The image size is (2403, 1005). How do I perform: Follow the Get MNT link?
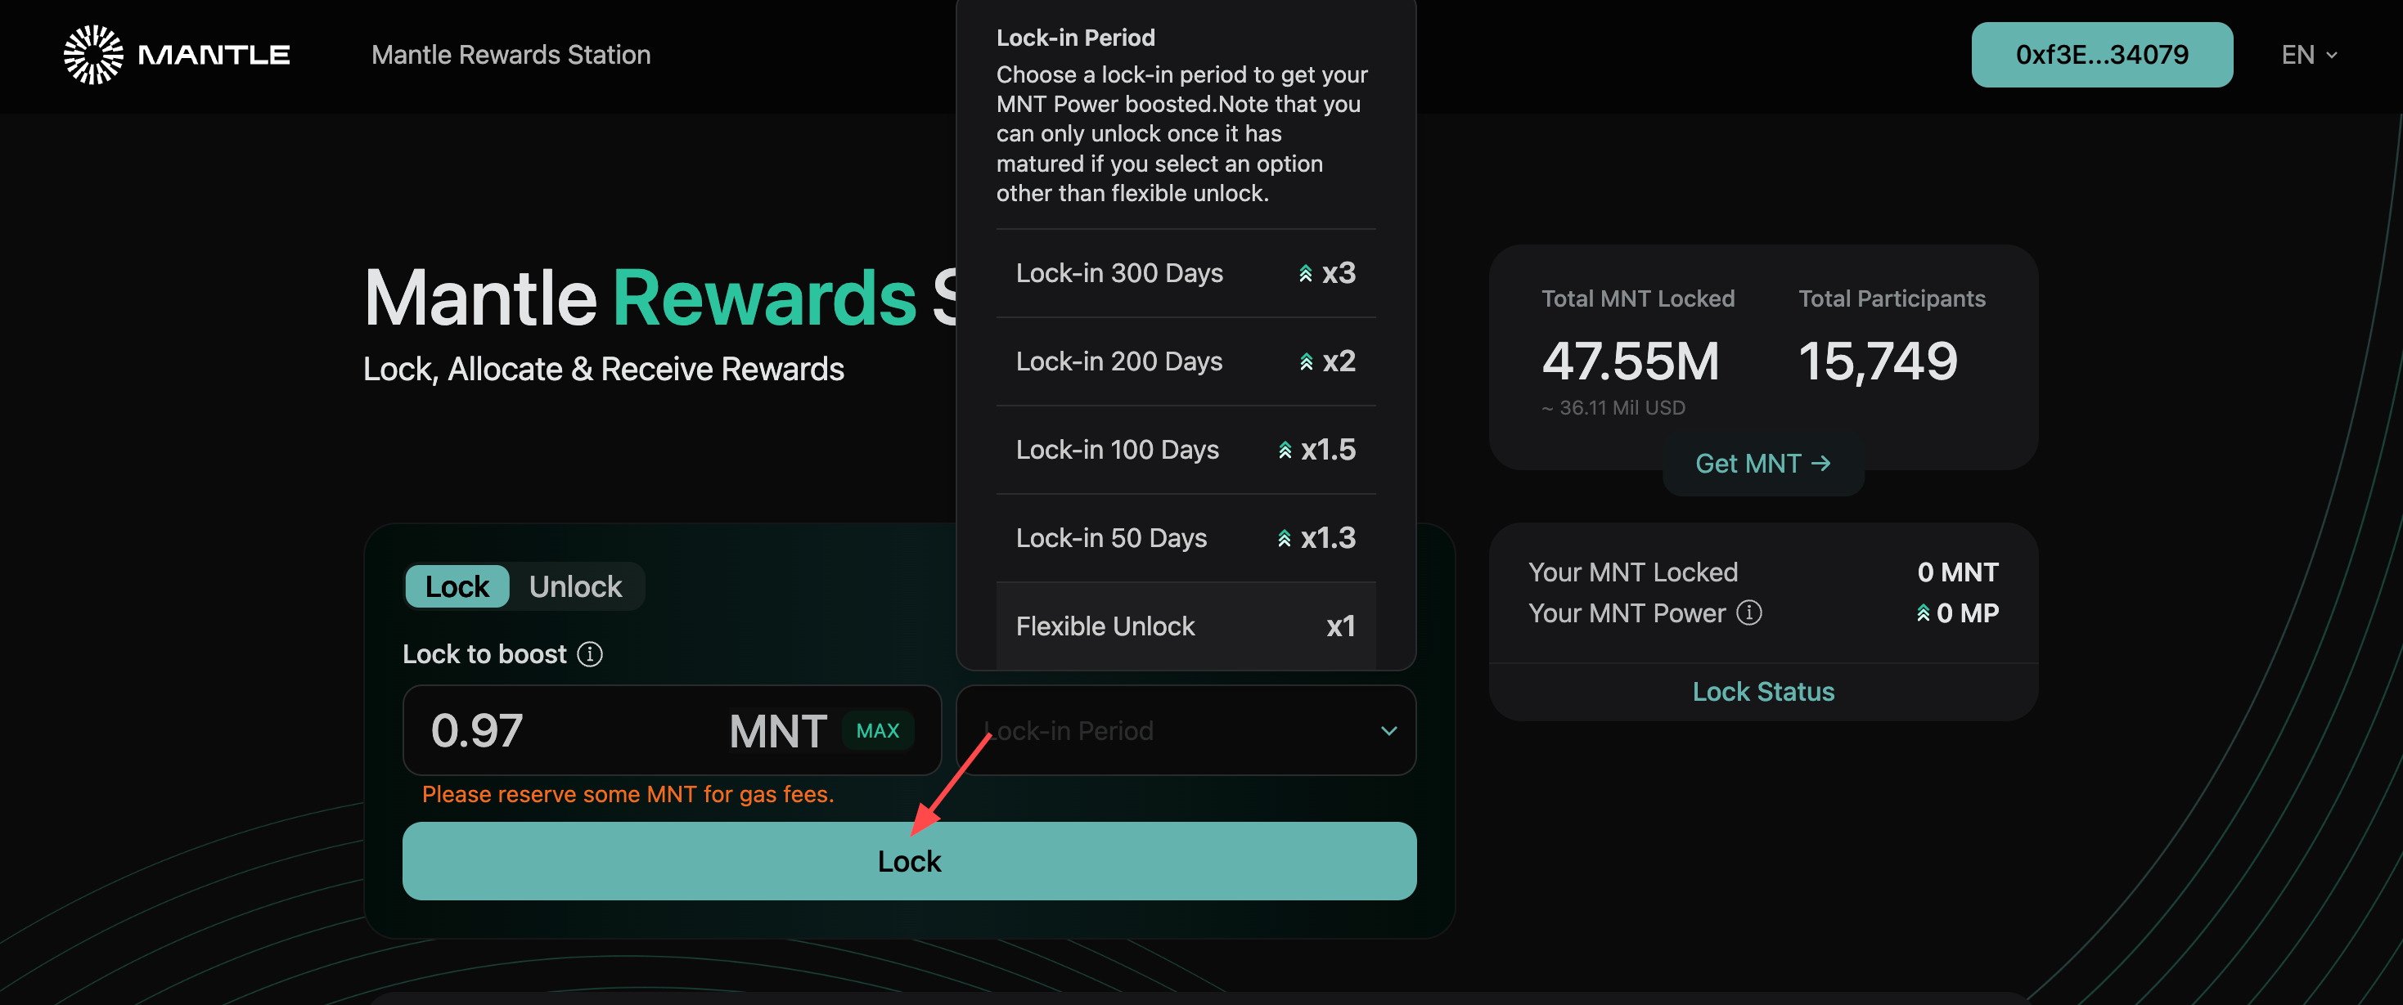[x=1762, y=464]
